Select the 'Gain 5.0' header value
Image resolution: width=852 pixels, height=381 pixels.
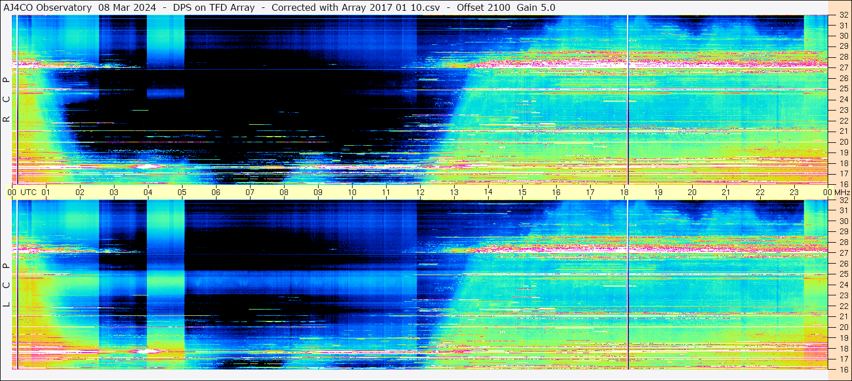(x=536, y=7)
